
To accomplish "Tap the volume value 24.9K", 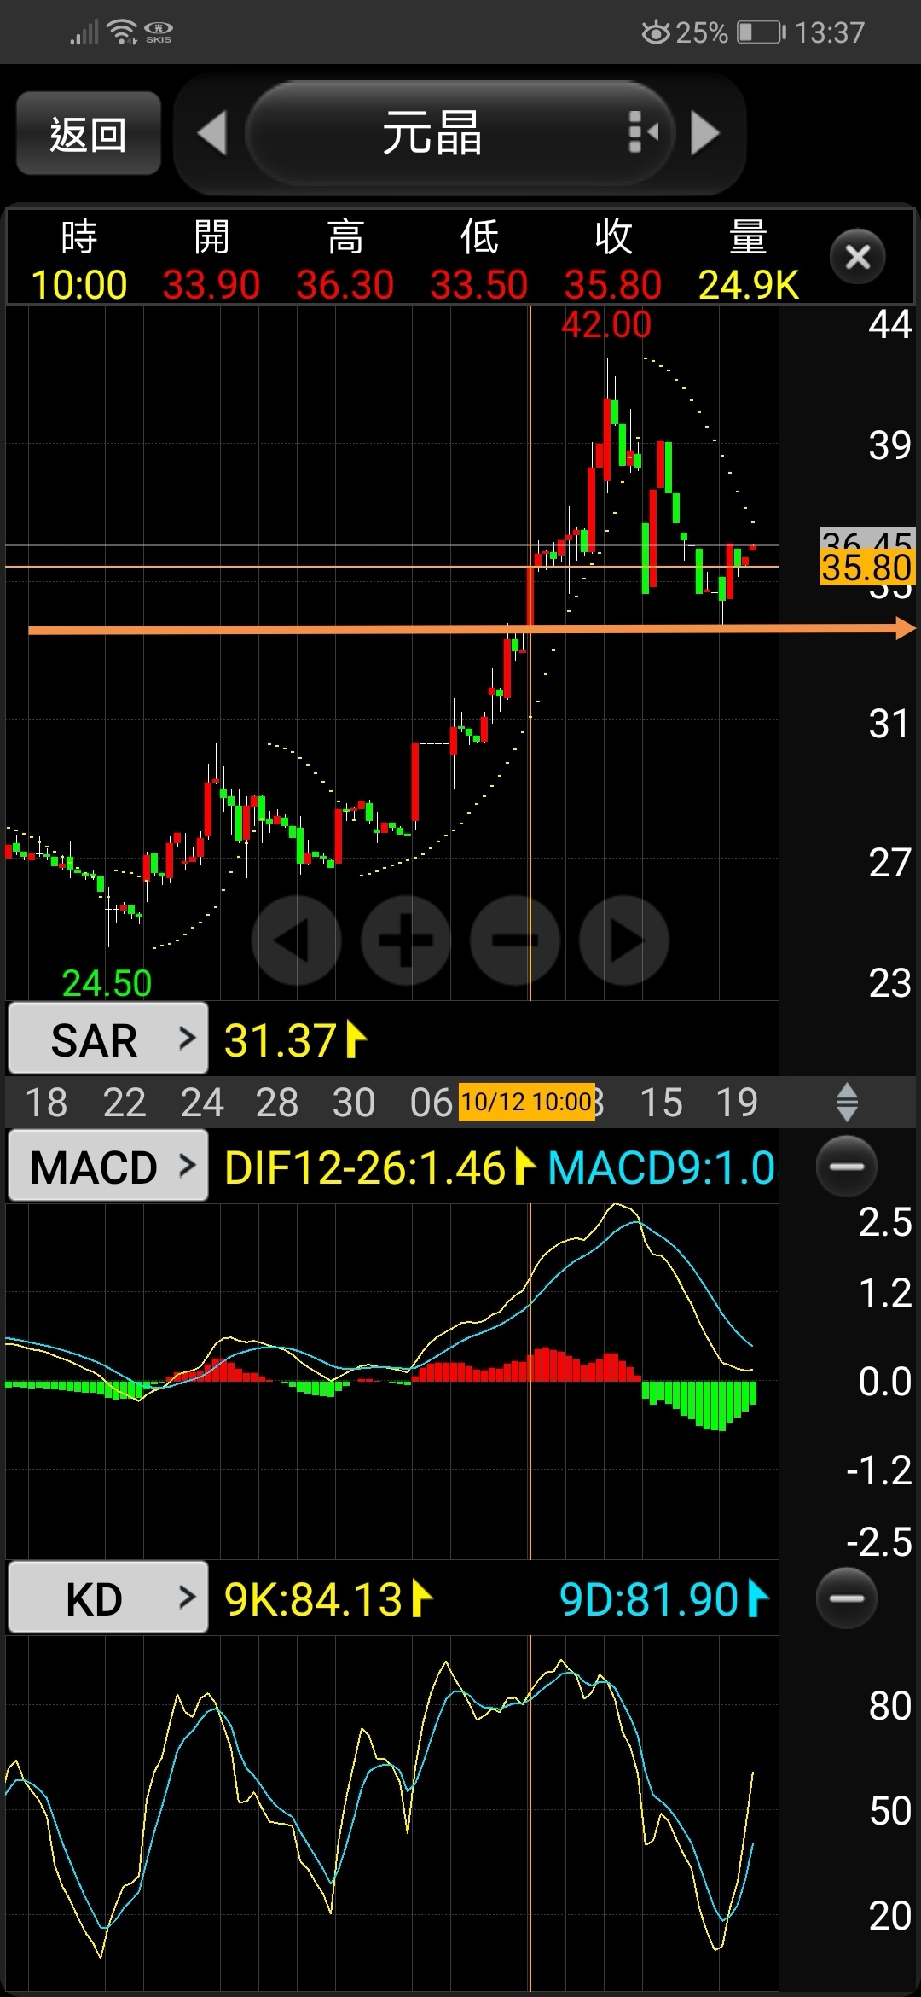I will coord(749,284).
